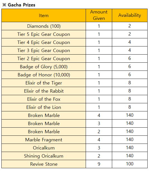Click the Gacha Prizes heading

coord(21,5)
